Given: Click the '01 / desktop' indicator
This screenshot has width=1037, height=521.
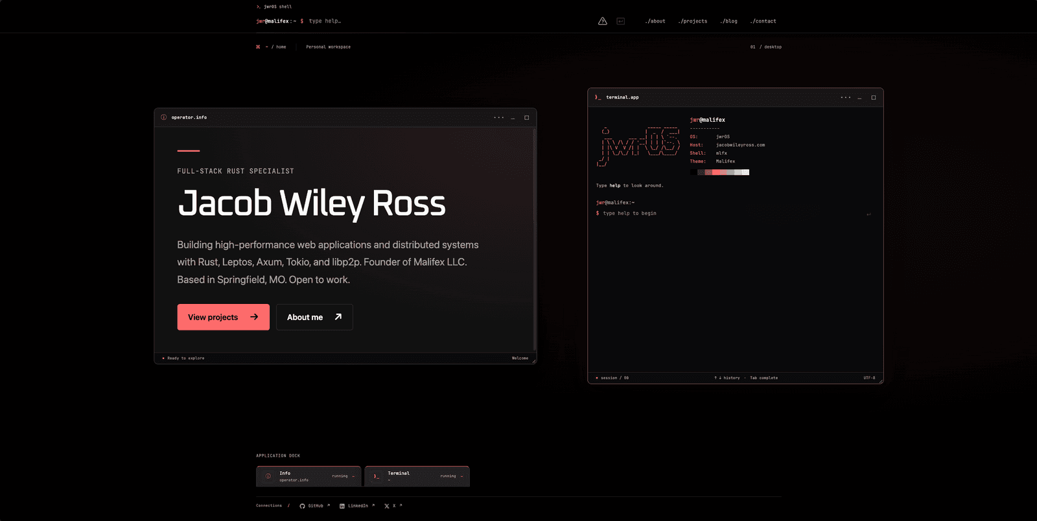Looking at the screenshot, I should pyautogui.click(x=766, y=47).
